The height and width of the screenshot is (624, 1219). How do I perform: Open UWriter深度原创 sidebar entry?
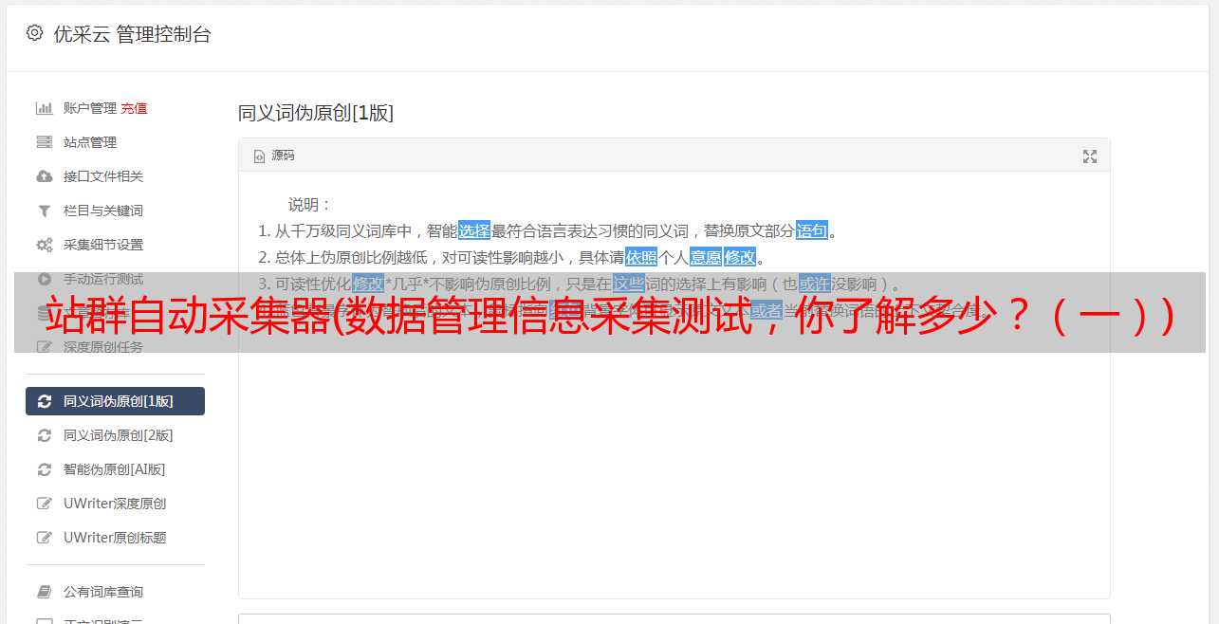click(x=115, y=504)
